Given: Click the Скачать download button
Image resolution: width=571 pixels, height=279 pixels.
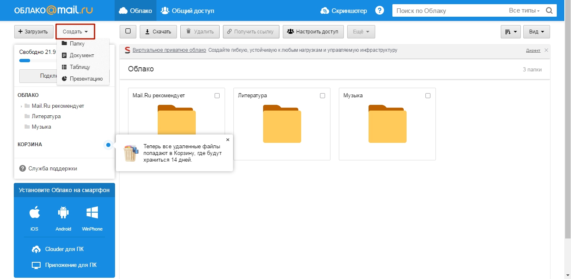Looking at the screenshot, I should coord(158,32).
